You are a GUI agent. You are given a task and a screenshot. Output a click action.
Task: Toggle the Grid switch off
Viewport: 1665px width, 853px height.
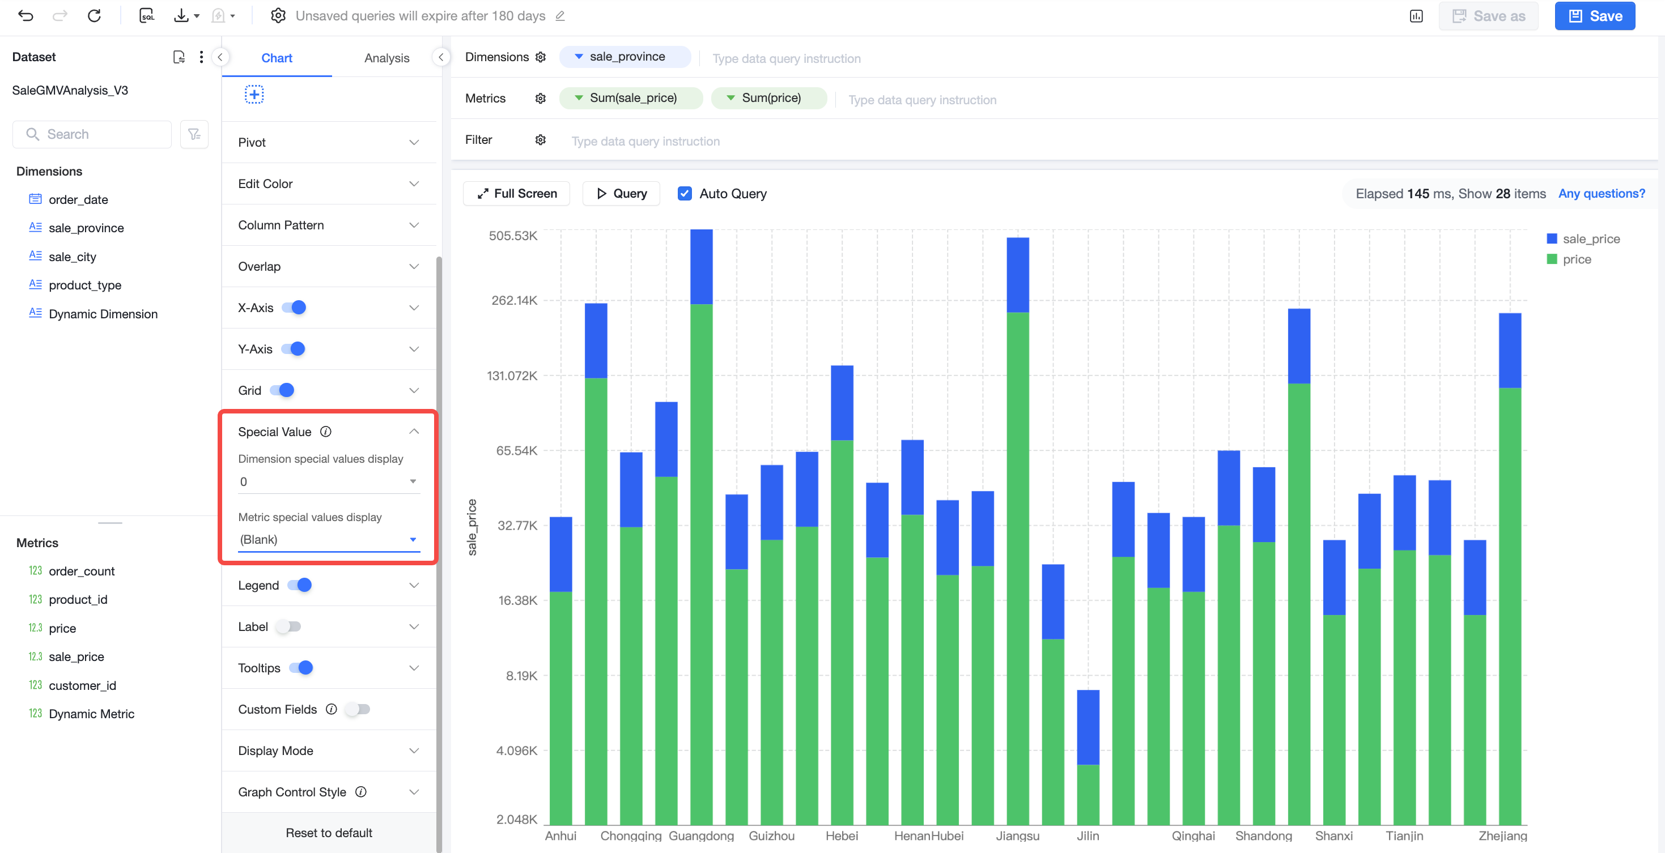pos(282,390)
